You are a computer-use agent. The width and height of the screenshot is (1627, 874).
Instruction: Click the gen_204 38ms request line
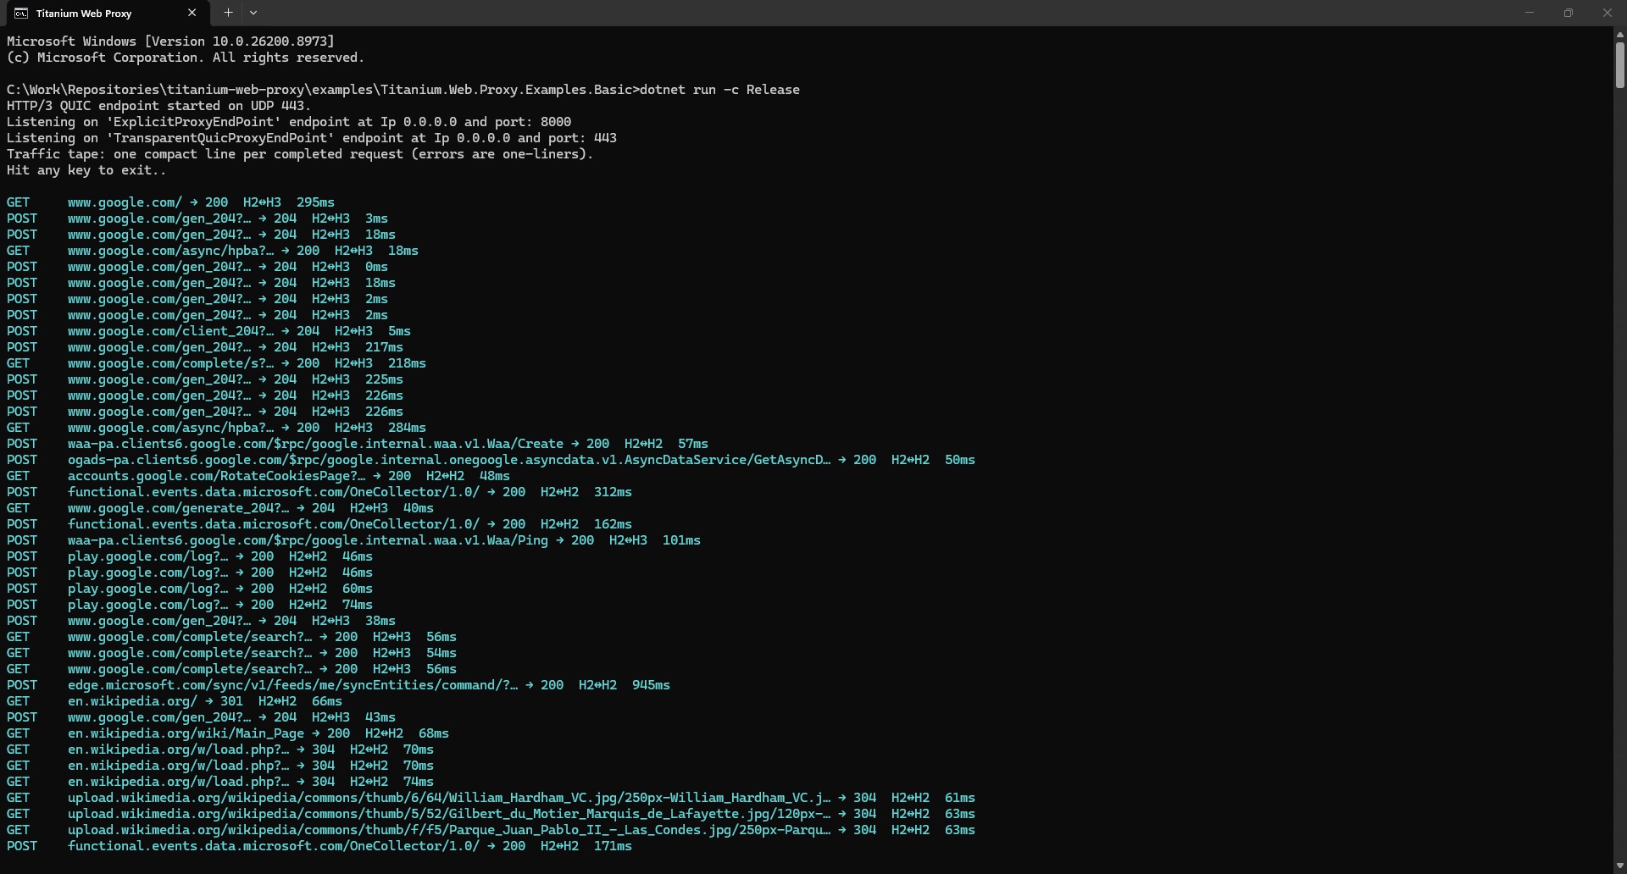pyautogui.click(x=201, y=621)
